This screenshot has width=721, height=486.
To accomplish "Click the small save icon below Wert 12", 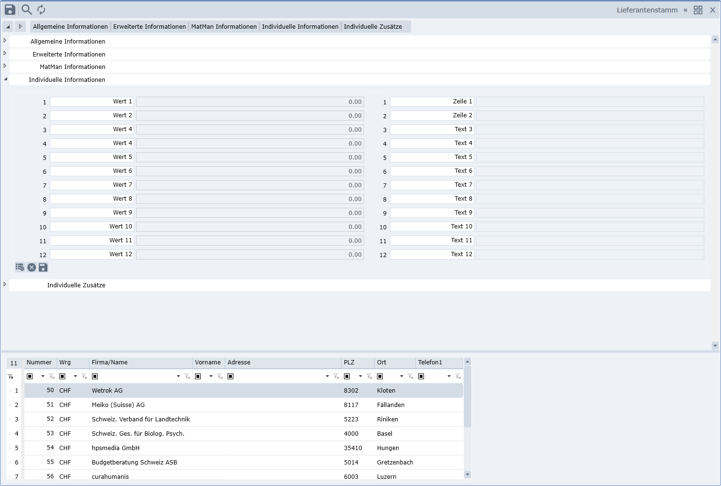I will [x=43, y=267].
